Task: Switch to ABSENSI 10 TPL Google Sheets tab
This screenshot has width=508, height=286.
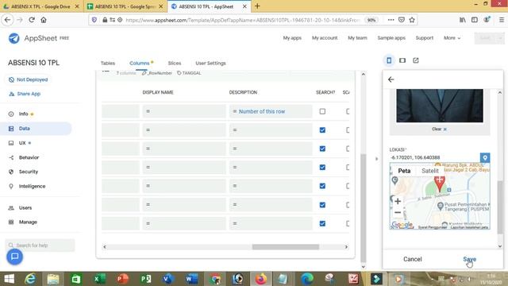Action: click(125, 6)
